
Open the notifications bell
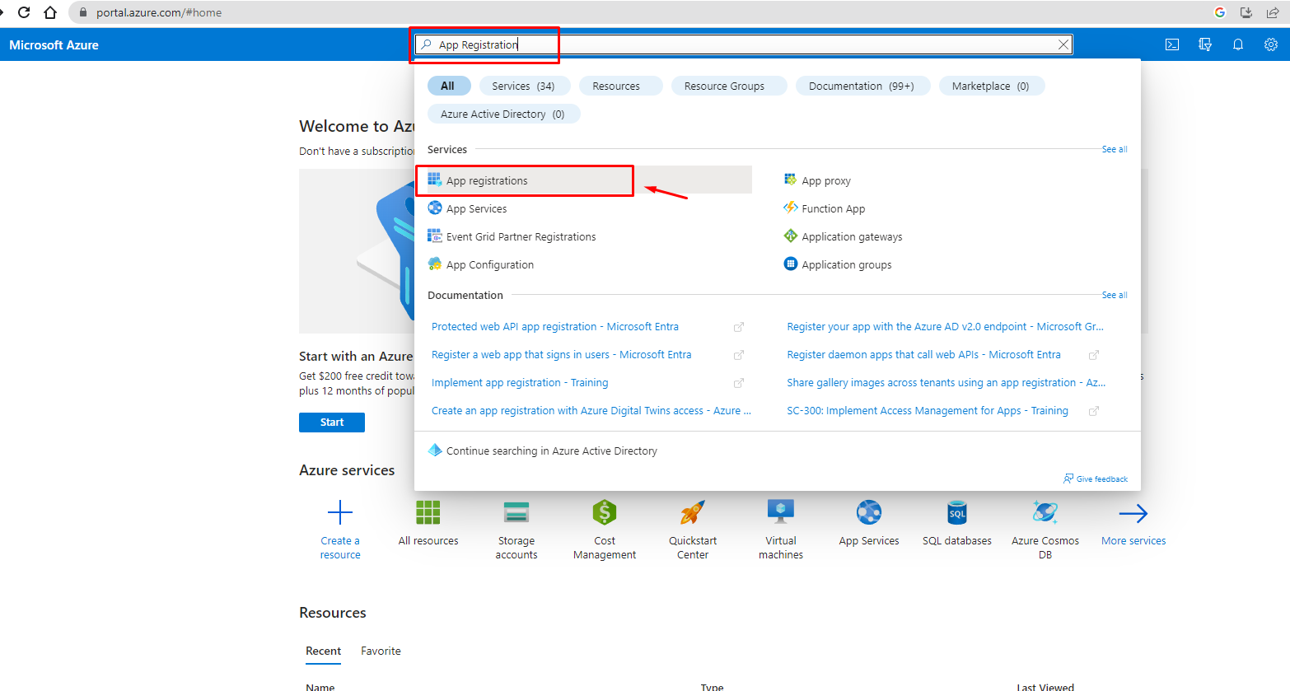click(x=1238, y=44)
